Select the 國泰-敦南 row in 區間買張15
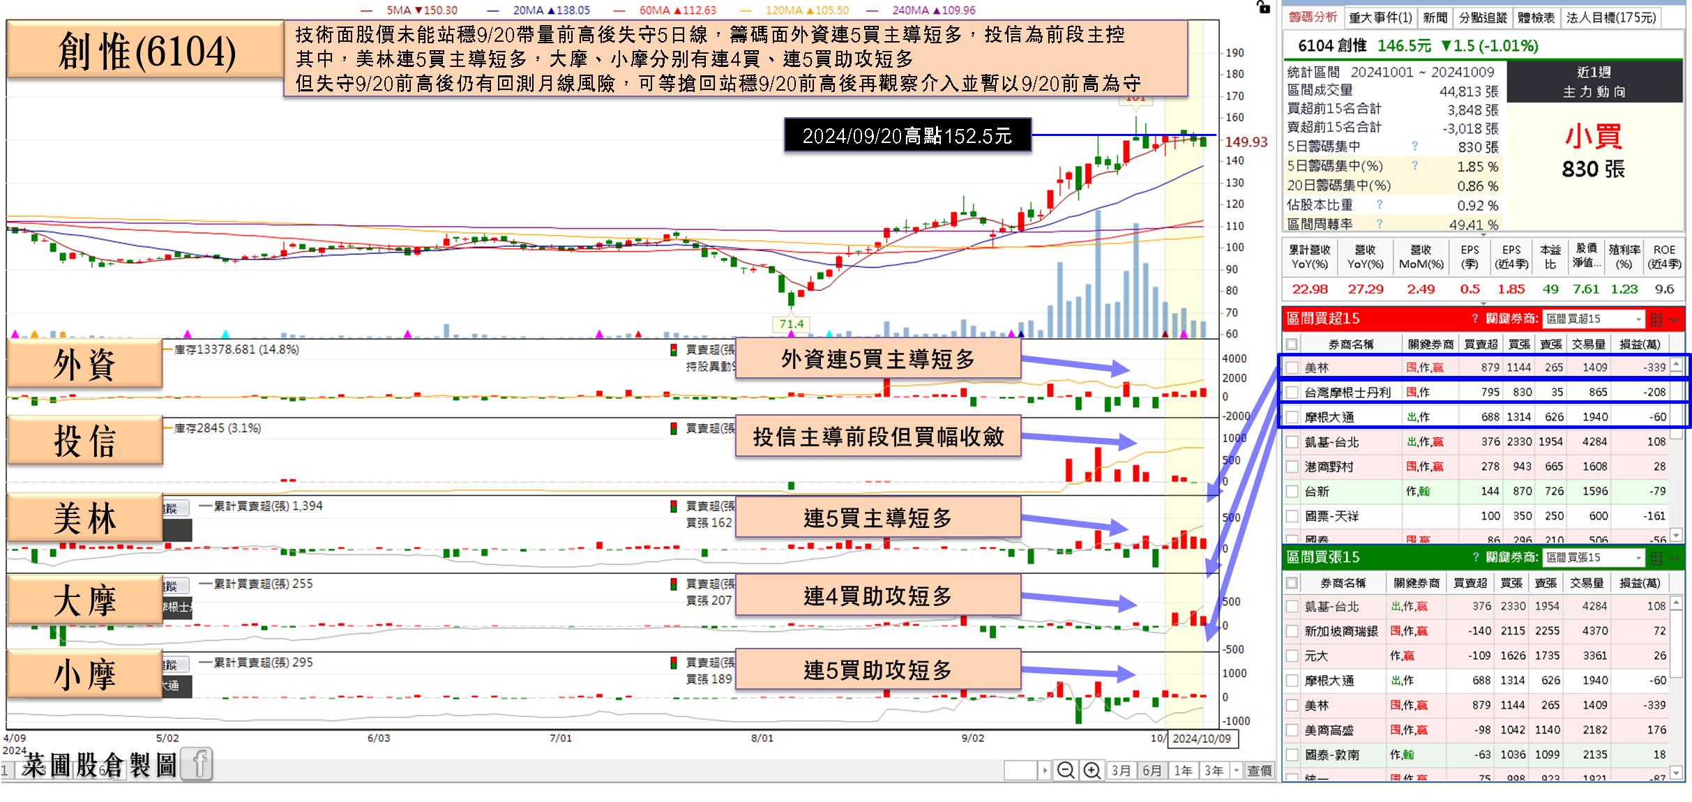Screen dimensions: 1692x802 tap(1475, 755)
